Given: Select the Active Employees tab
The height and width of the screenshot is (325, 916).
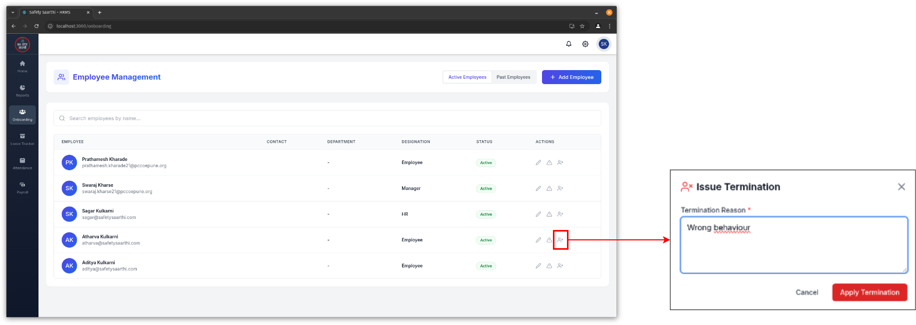Looking at the screenshot, I should pyautogui.click(x=467, y=77).
